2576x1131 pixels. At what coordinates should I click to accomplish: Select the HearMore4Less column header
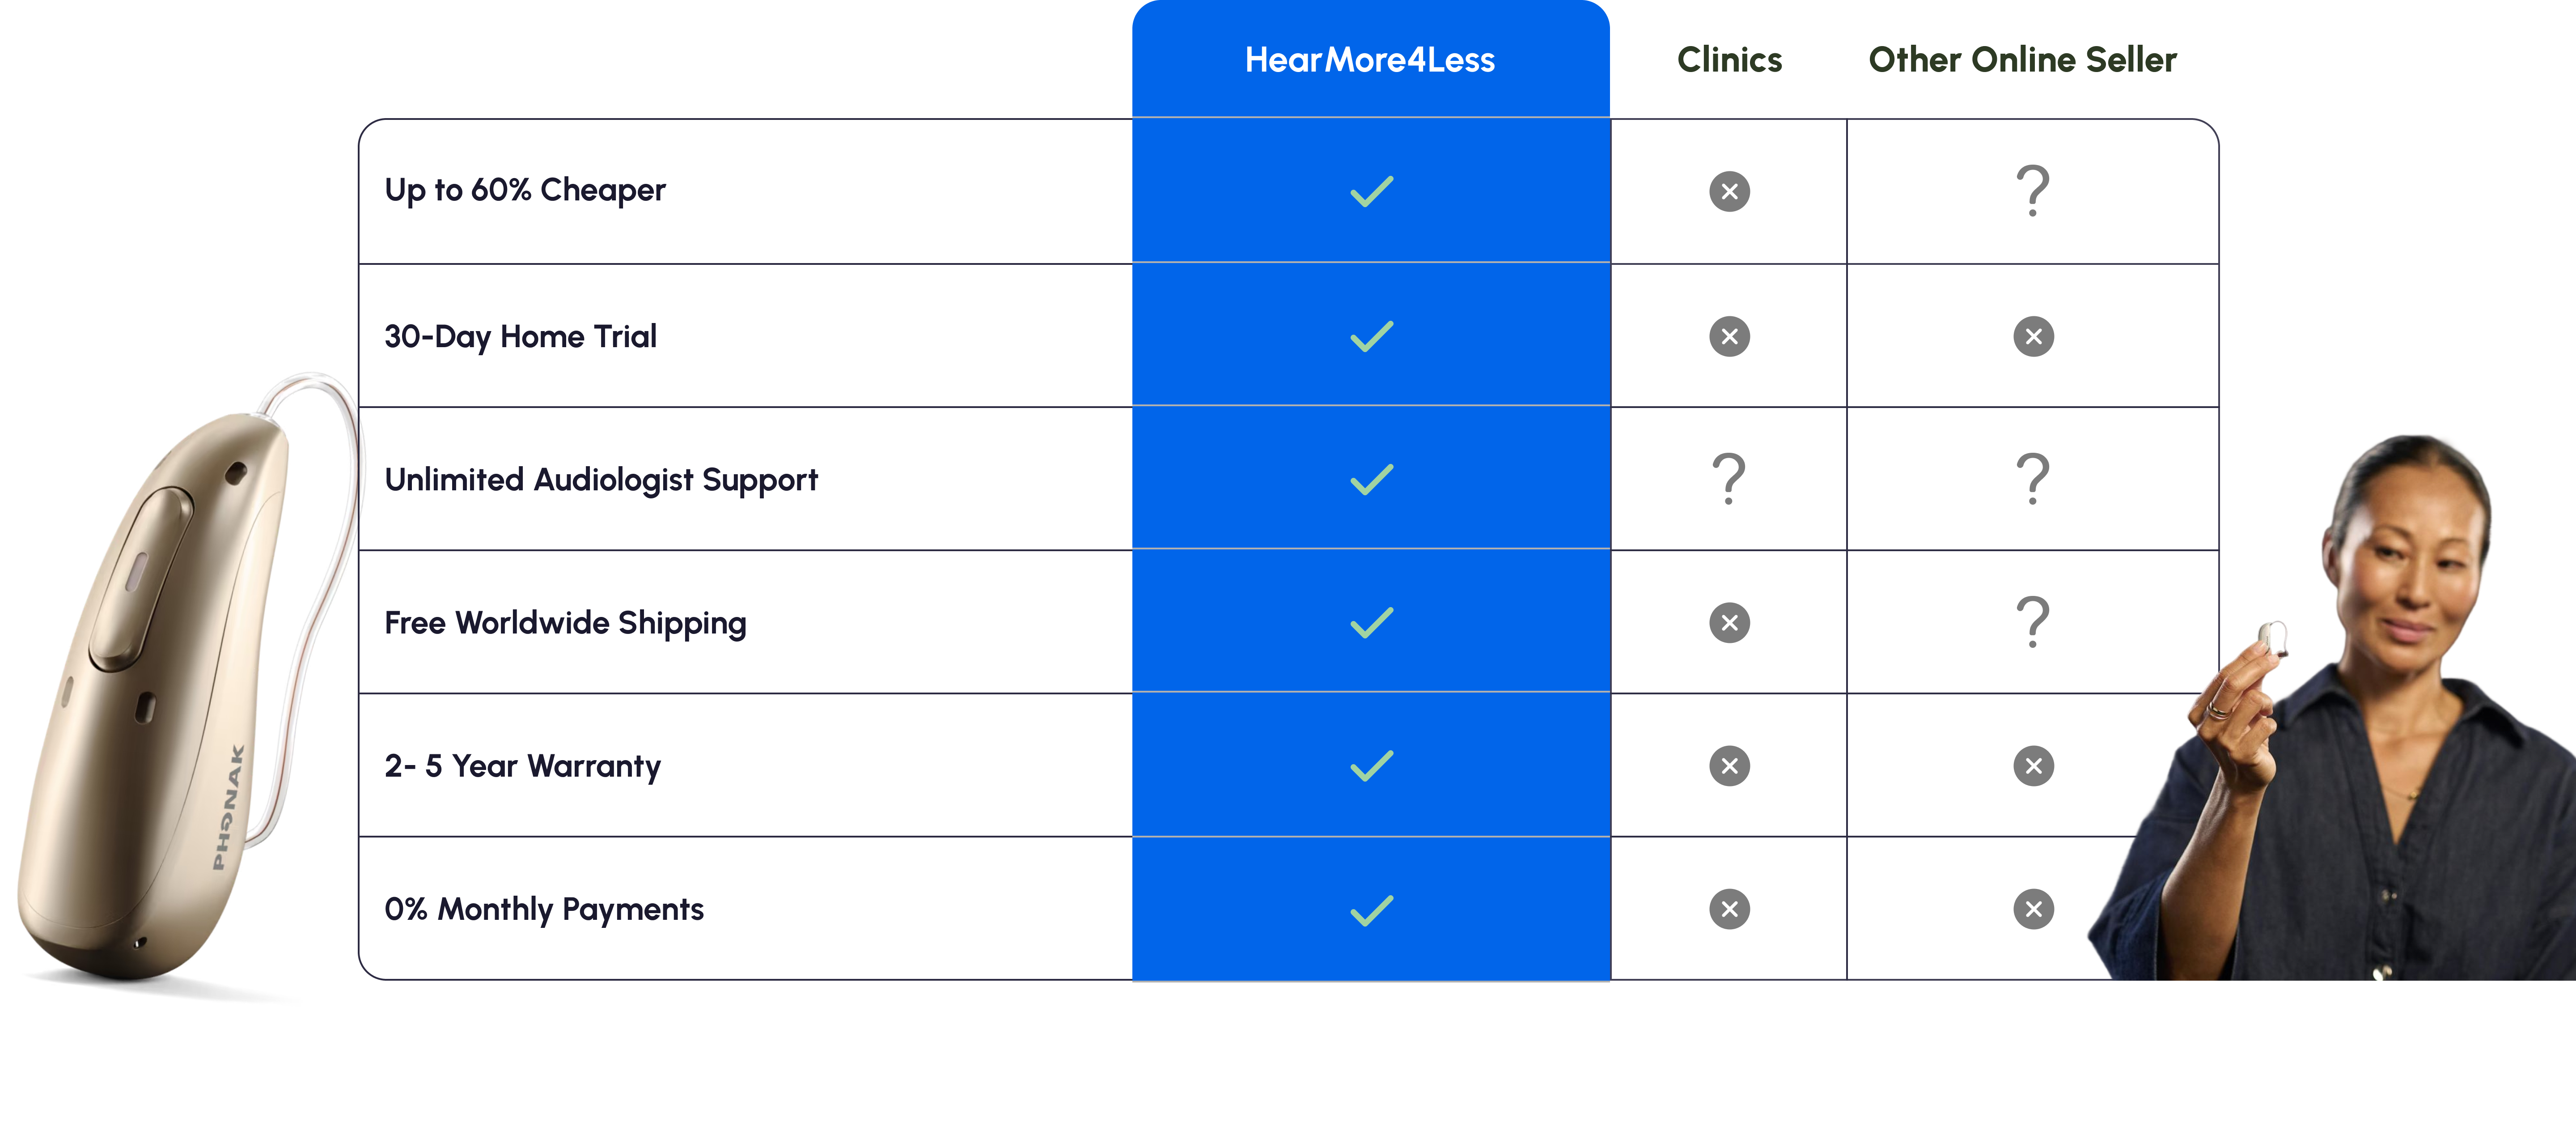[x=1369, y=60]
